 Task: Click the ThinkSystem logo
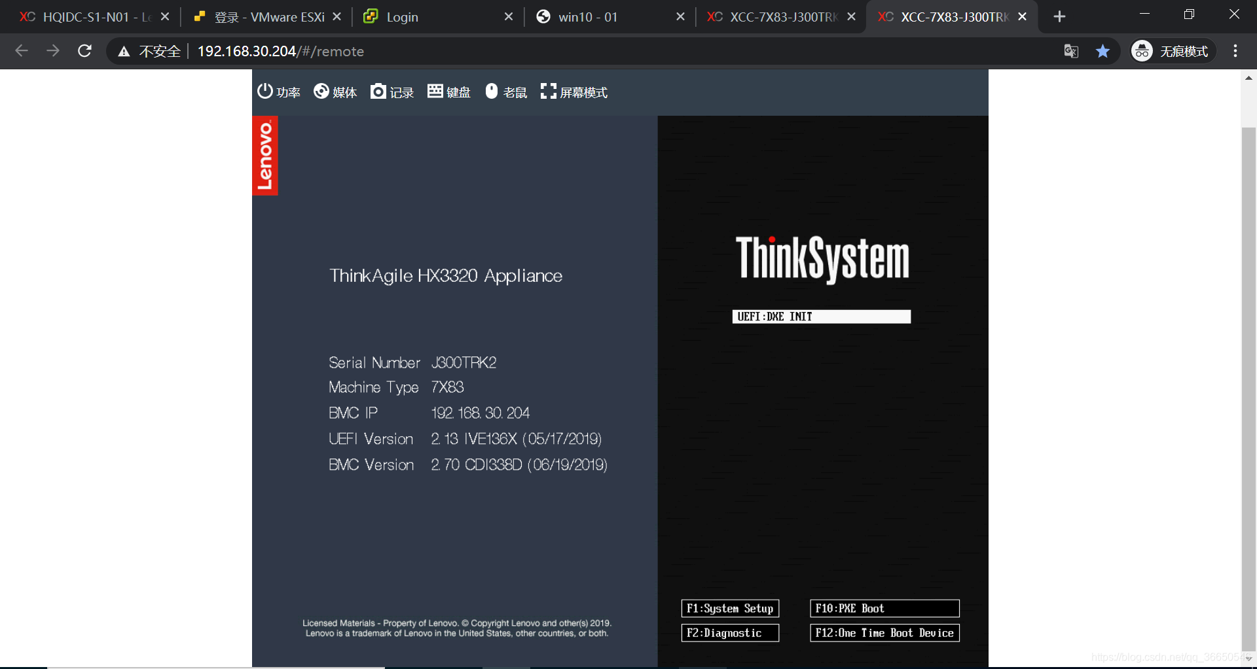(822, 259)
